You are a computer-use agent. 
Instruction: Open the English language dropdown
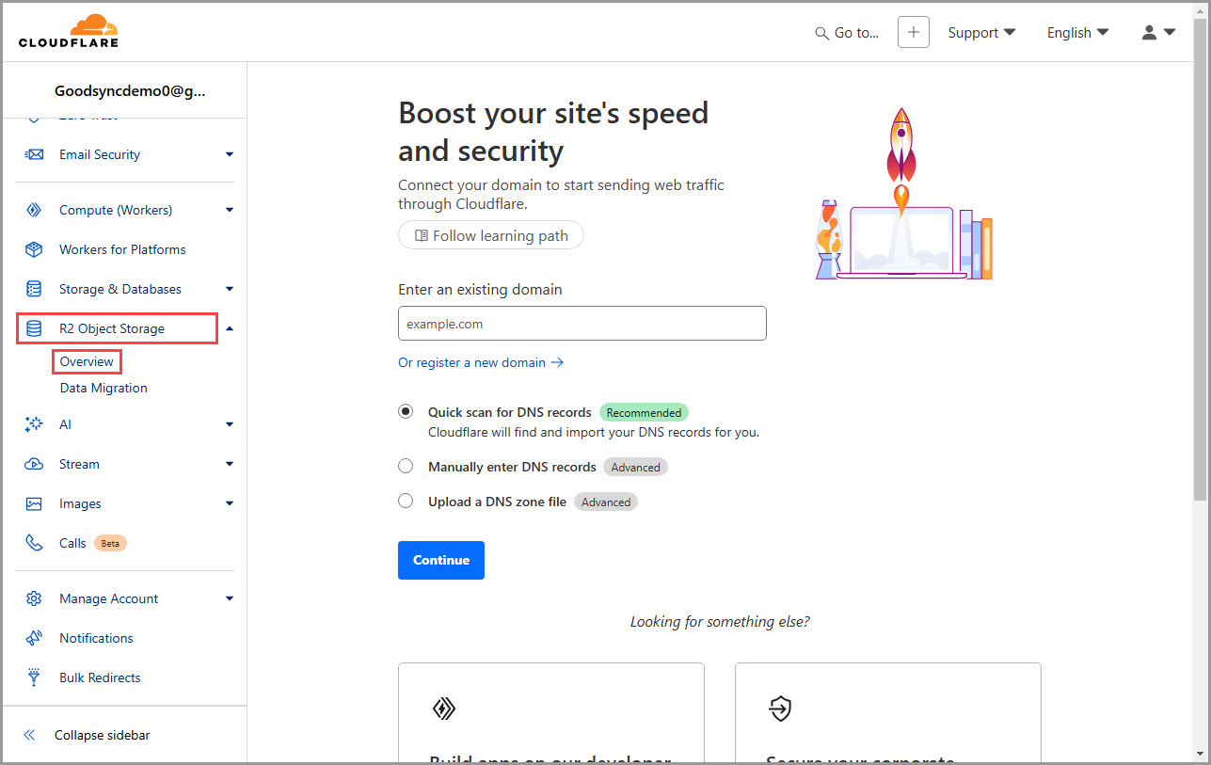pos(1077,32)
